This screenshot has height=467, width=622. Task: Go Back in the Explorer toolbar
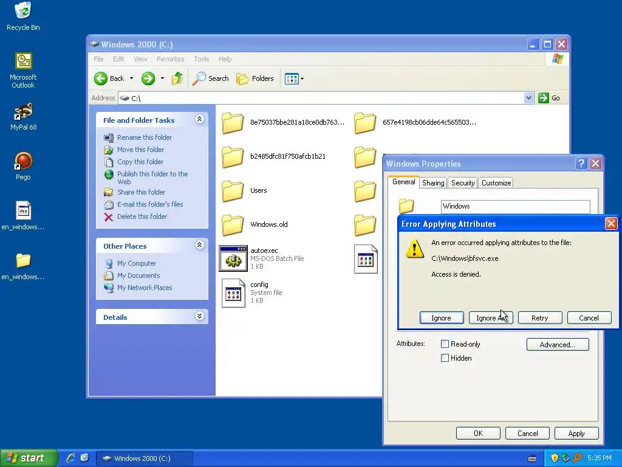click(109, 78)
